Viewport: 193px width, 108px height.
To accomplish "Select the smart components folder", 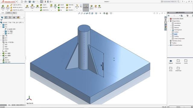I will pos(178,39).
